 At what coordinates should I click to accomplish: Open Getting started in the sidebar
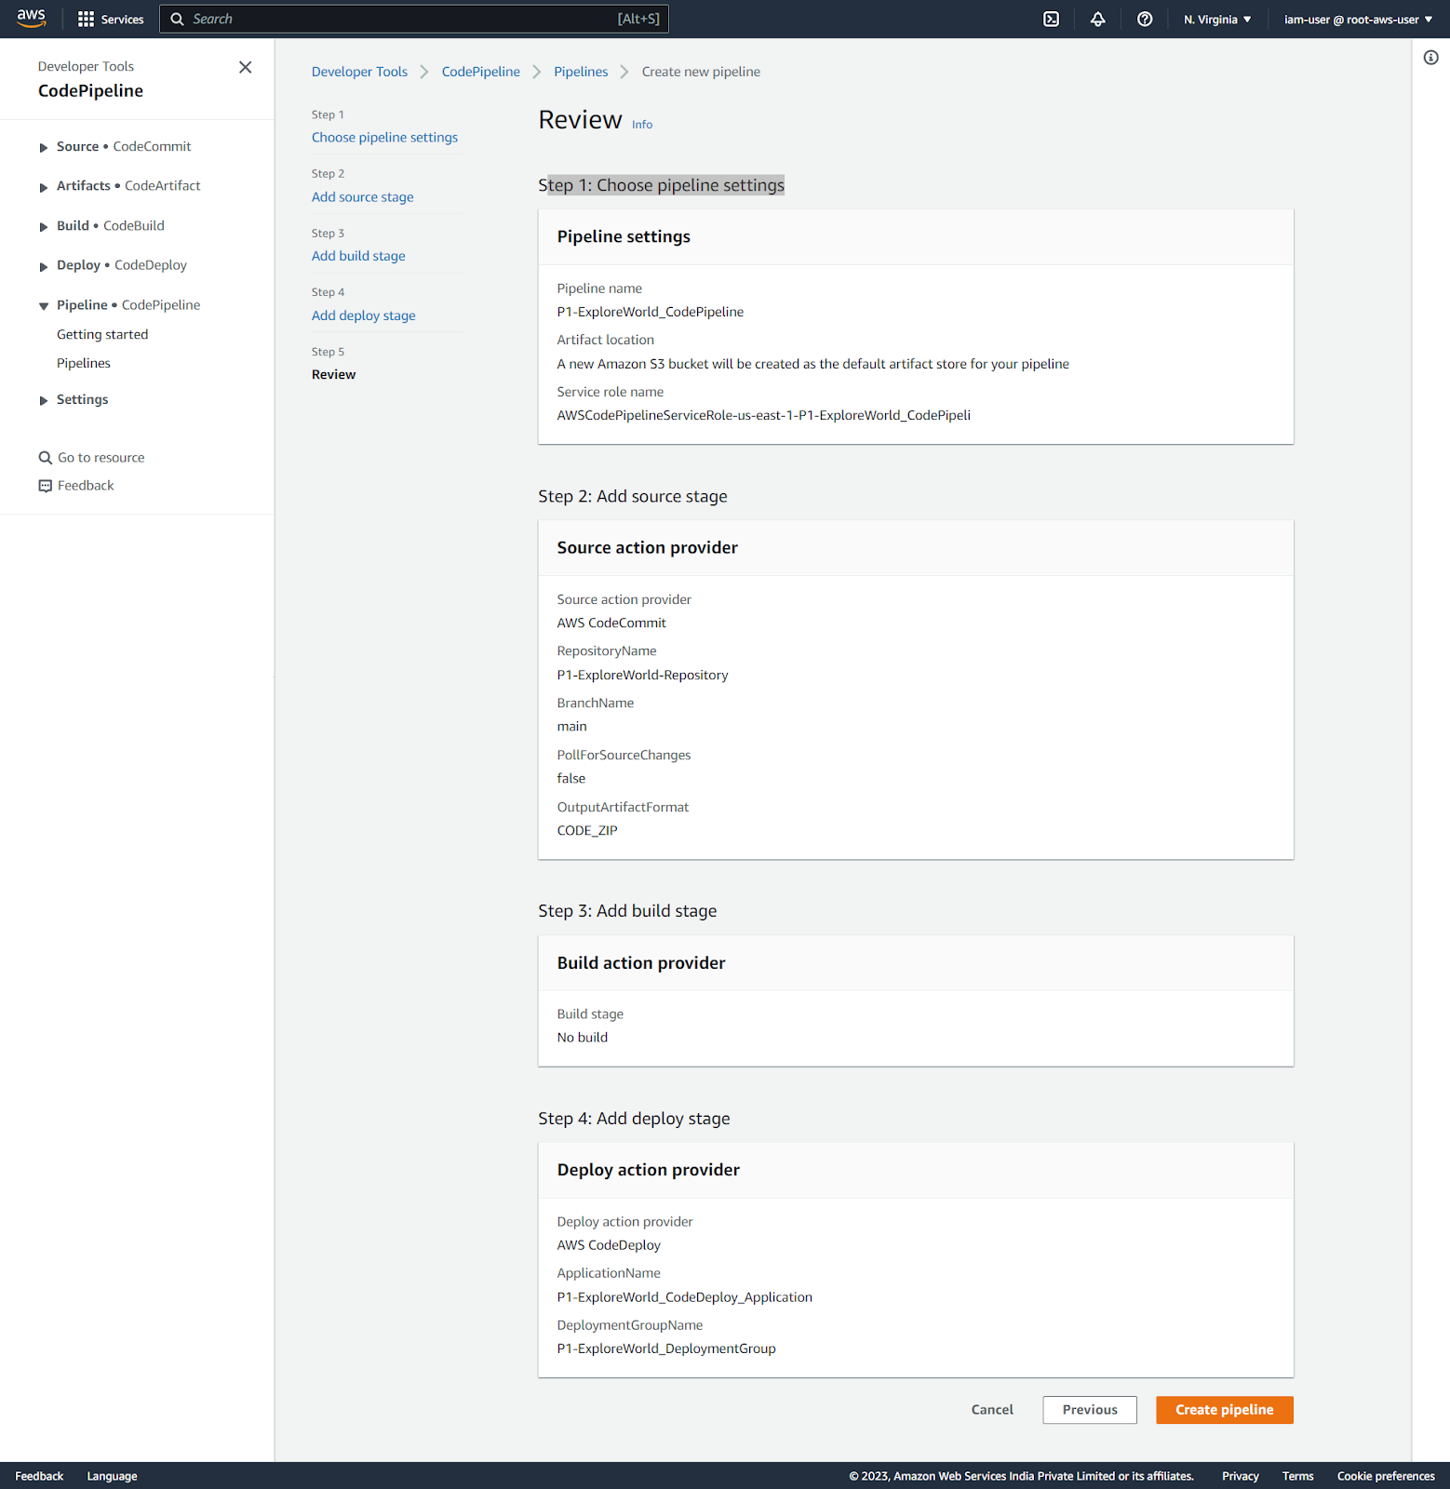point(102,334)
